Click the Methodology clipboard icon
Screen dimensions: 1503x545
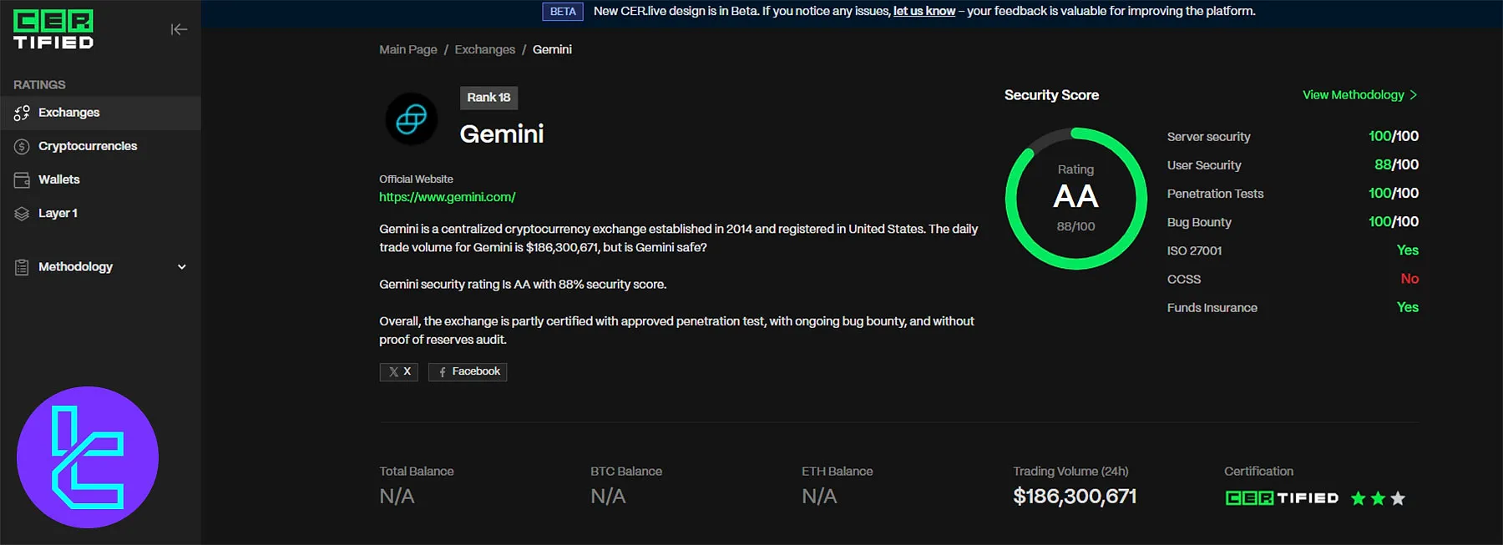click(x=22, y=267)
